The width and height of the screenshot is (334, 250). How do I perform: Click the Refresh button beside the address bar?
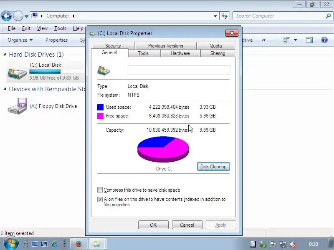pyautogui.click(x=225, y=16)
